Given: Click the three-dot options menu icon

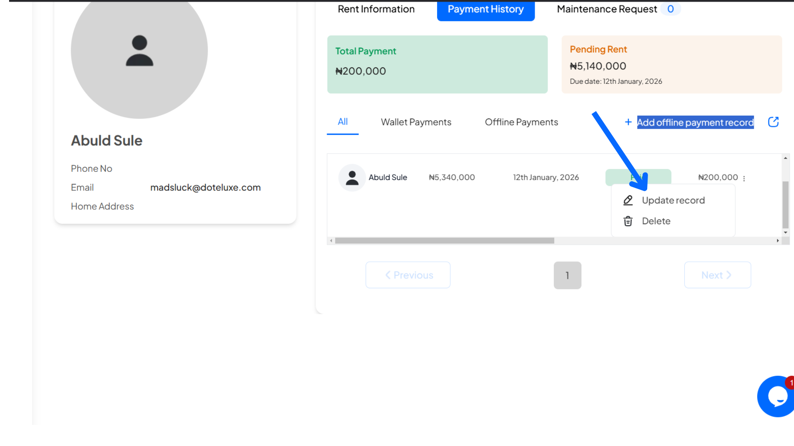Looking at the screenshot, I should (x=744, y=178).
